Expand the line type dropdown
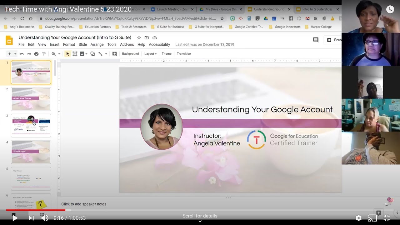The height and width of the screenshot is (225, 400). [106, 54]
